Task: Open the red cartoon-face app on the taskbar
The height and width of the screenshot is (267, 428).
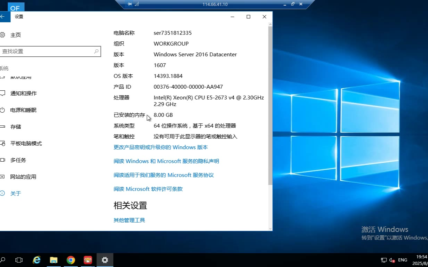Action: pyautogui.click(x=88, y=260)
